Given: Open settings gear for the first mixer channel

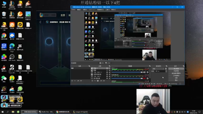Looking at the screenshot, I should pyautogui.click(x=148, y=72).
